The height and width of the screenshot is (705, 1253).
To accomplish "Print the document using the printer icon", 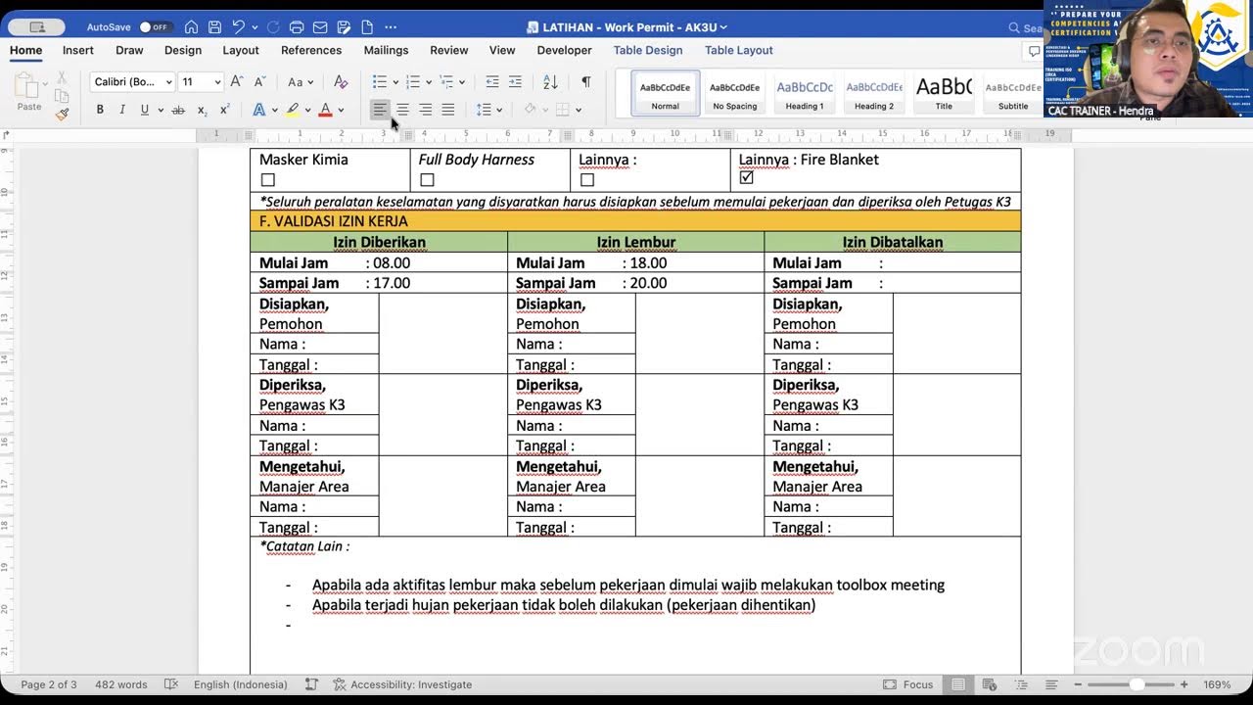I will coord(297,27).
